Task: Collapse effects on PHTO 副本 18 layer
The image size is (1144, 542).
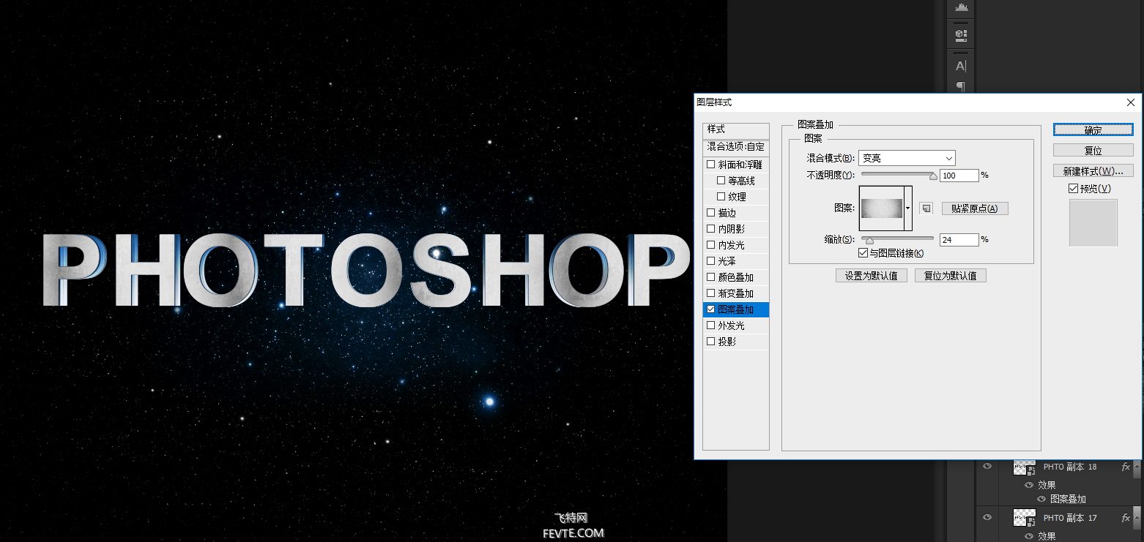Action: (x=1137, y=468)
